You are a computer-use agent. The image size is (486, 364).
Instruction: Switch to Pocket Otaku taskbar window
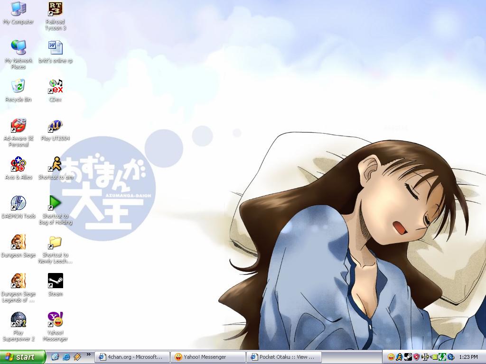pyautogui.click(x=284, y=357)
